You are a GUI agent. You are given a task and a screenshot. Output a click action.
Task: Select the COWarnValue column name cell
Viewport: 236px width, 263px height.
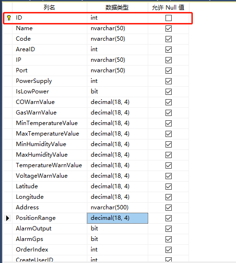pyautogui.click(x=49, y=102)
